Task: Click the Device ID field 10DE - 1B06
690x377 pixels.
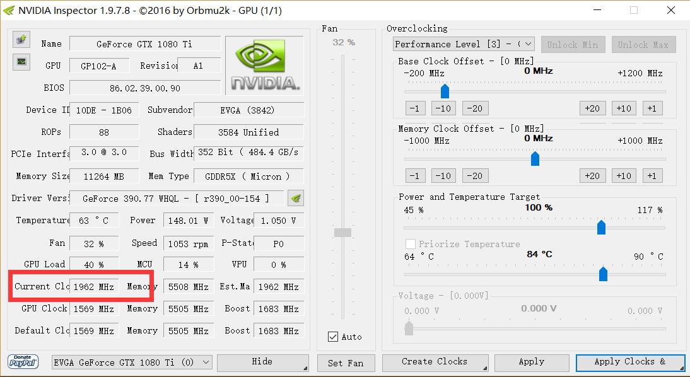Action: [104, 110]
